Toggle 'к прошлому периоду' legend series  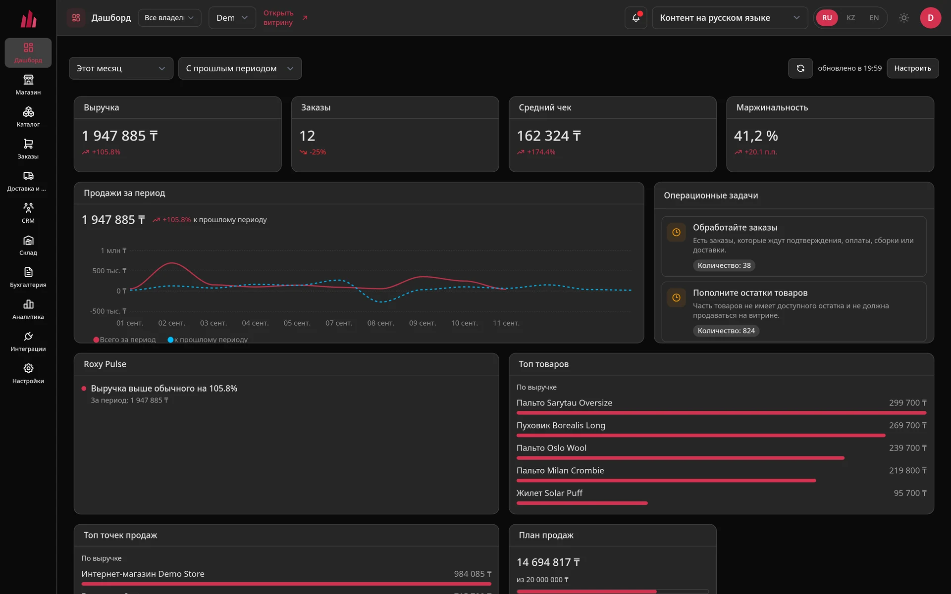pyautogui.click(x=208, y=340)
